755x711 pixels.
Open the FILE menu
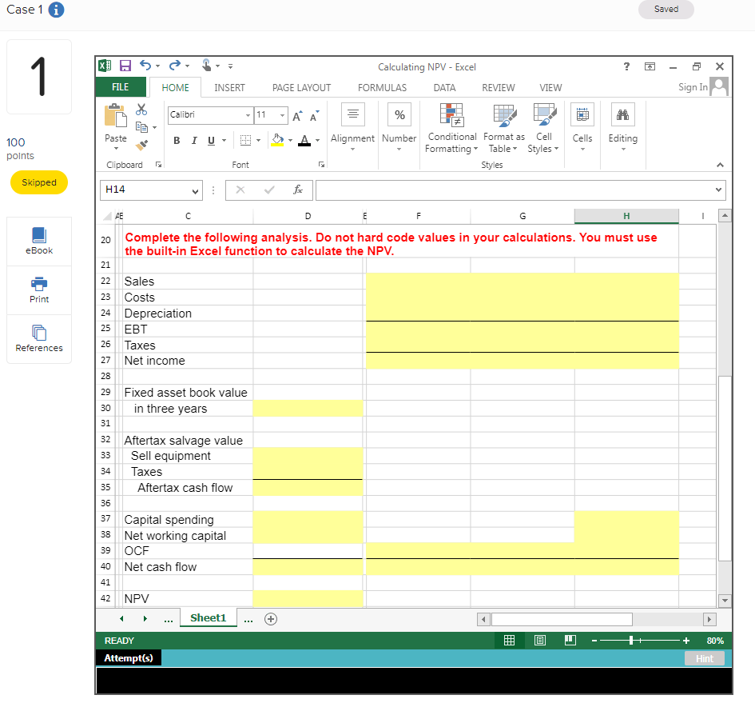(121, 87)
